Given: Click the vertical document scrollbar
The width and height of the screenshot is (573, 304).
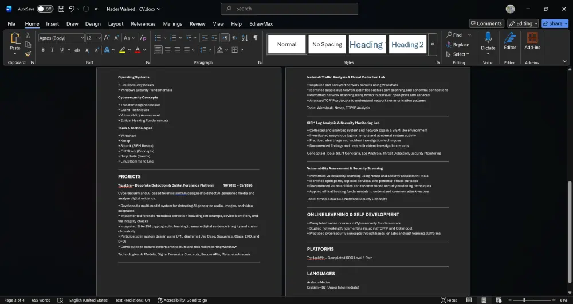Looking at the screenshot, I should tap(570, 232).
